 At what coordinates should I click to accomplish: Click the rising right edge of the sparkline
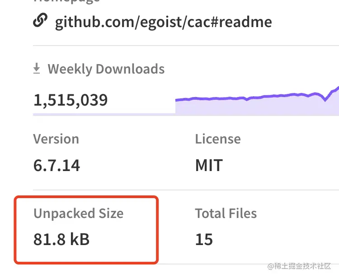tap(336, 89)
